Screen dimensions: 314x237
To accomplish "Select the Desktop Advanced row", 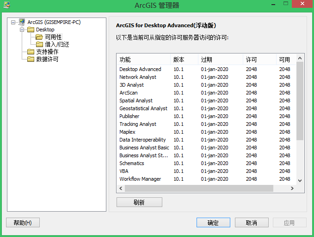I will (x=206, y=69).
